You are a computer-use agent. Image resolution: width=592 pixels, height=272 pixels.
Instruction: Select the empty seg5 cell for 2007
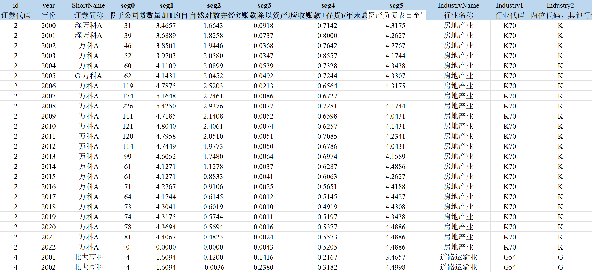pyautogui.click(x=396, y=96)
